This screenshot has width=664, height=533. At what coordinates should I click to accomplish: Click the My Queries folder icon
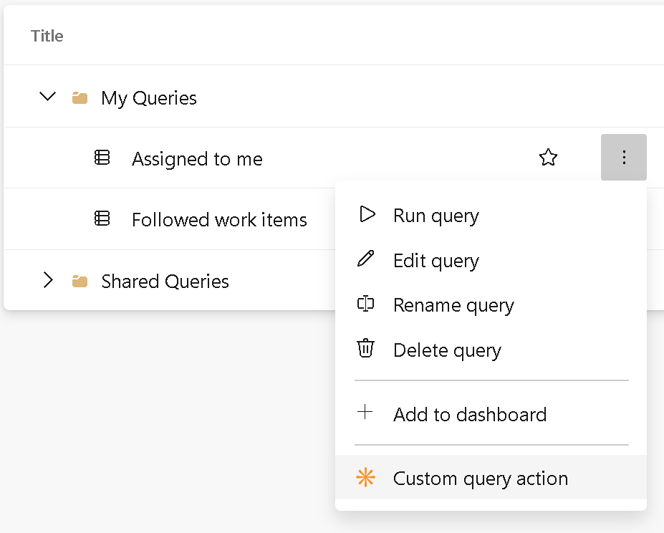point(80,97)
